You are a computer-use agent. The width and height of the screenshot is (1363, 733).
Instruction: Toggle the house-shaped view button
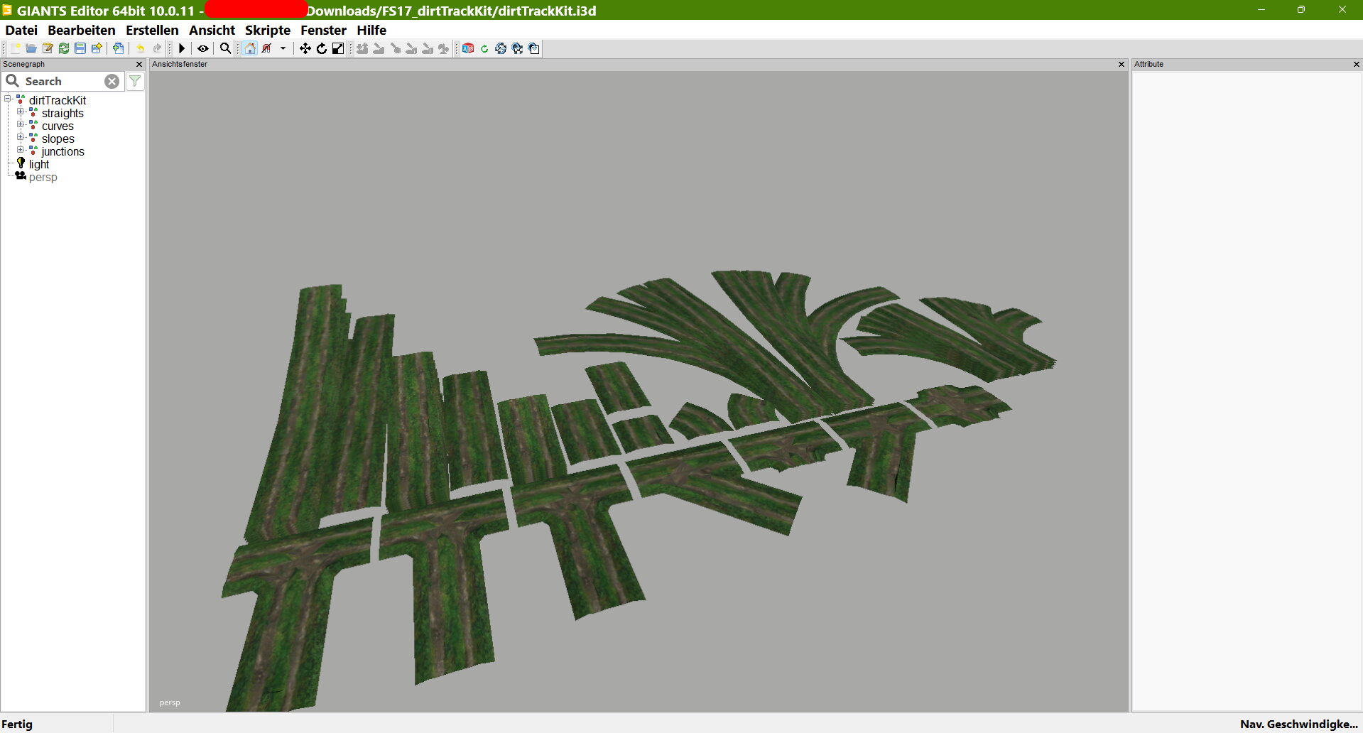click(x=250, y=48)
